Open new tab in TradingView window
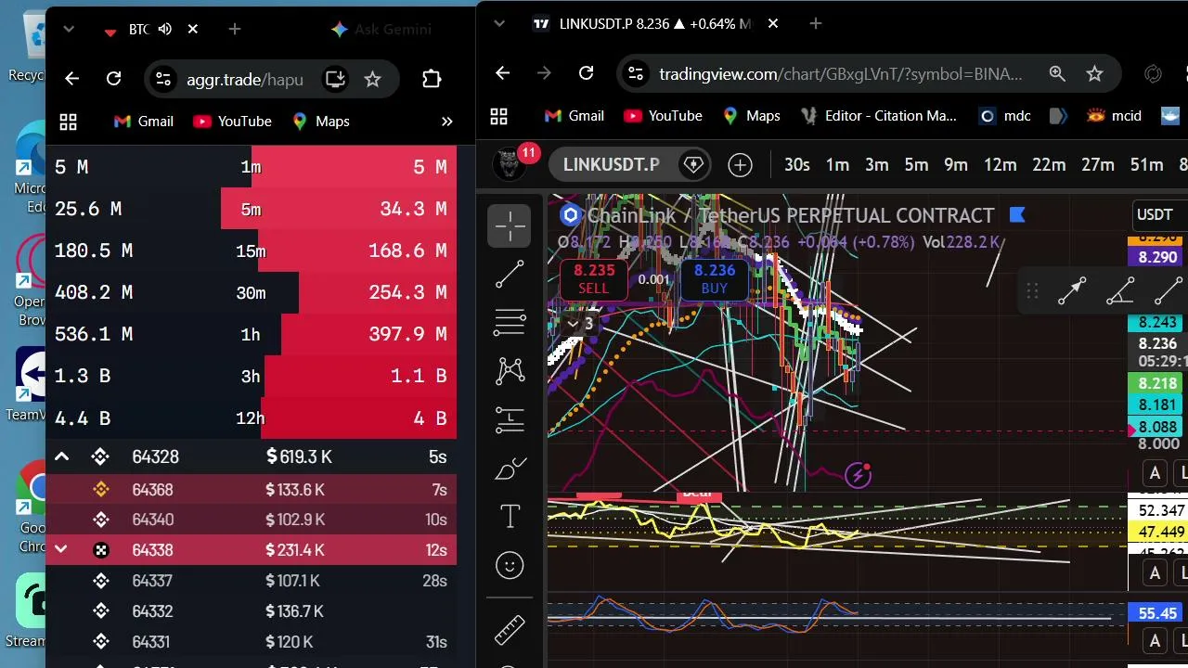Screen dimensions: 1188x668 pyautogui.click(x=816, y=23)
